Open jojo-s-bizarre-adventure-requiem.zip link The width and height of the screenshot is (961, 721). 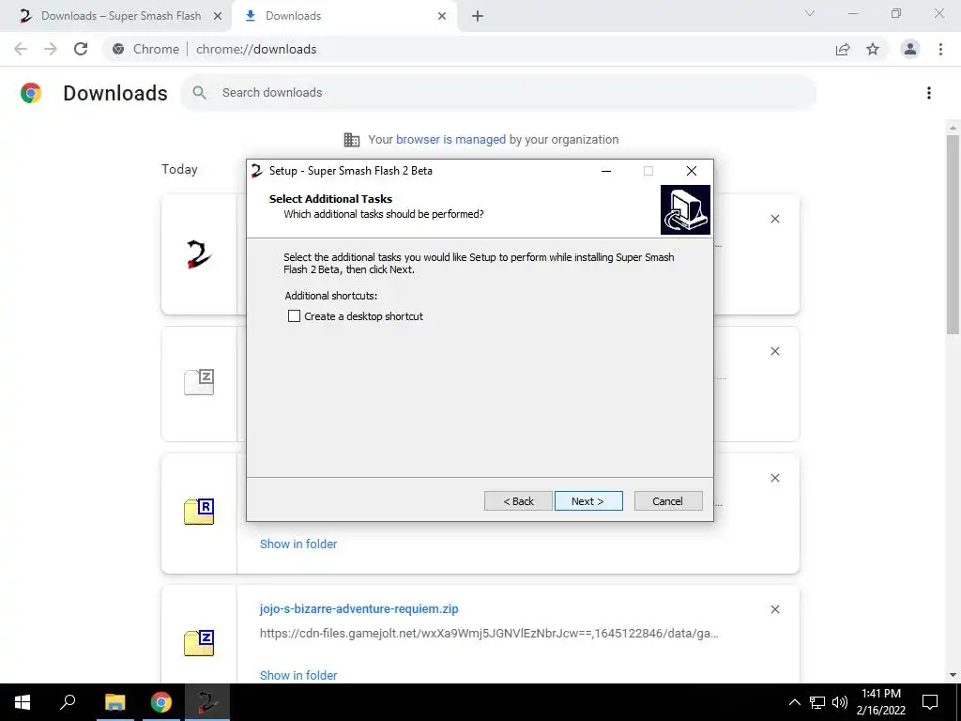pyautogui.click(x=359, y=608)
